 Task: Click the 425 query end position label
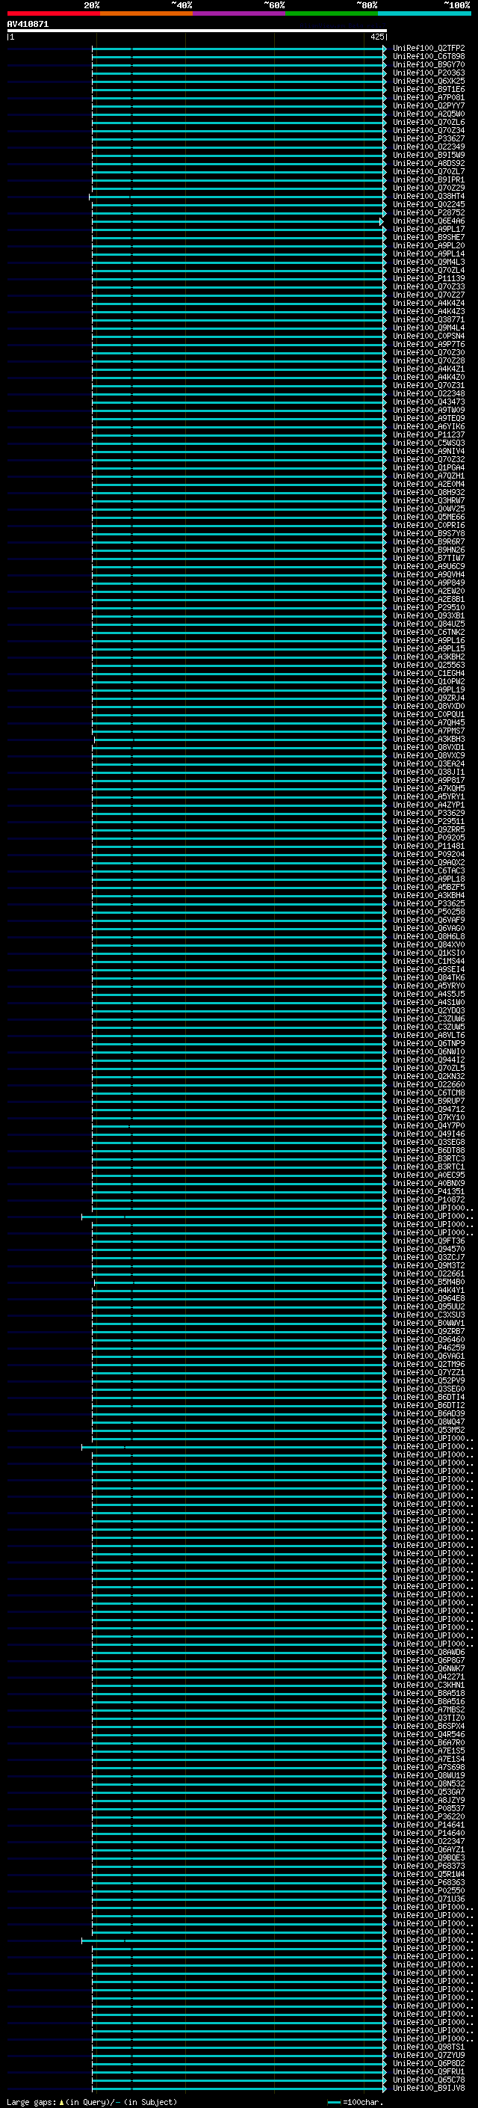(376, 37)
